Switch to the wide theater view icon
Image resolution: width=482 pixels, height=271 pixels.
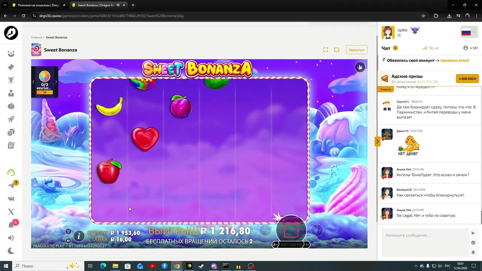pyautogui.click(x=337, y=50)
